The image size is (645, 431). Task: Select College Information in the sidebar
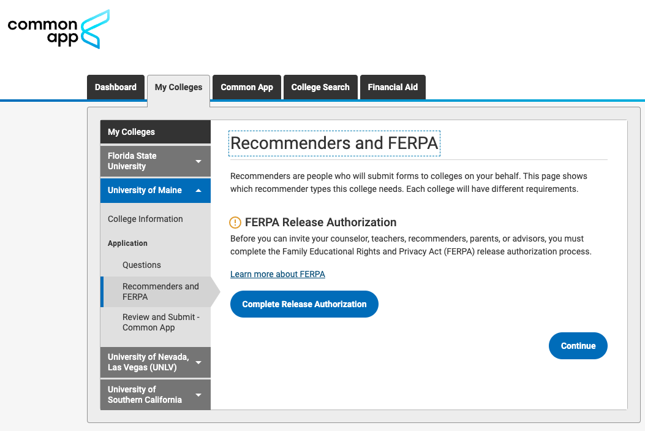(145, 219)
